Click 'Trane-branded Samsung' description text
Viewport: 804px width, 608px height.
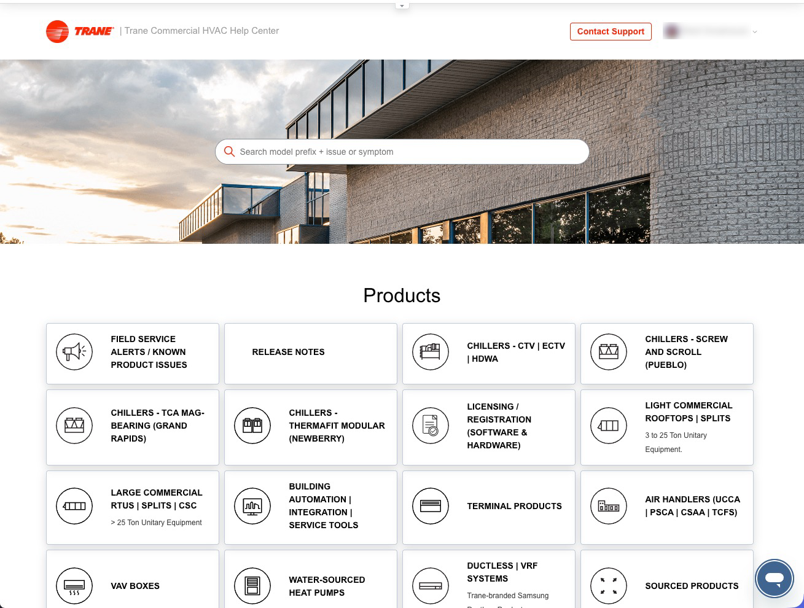[507, 596]
